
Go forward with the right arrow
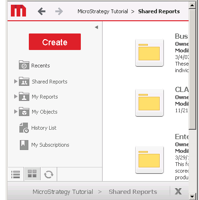[59, 11]
